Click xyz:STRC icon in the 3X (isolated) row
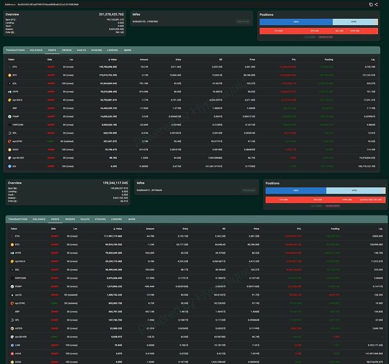Screen dimensions: 389x364 tap(10, 141)
